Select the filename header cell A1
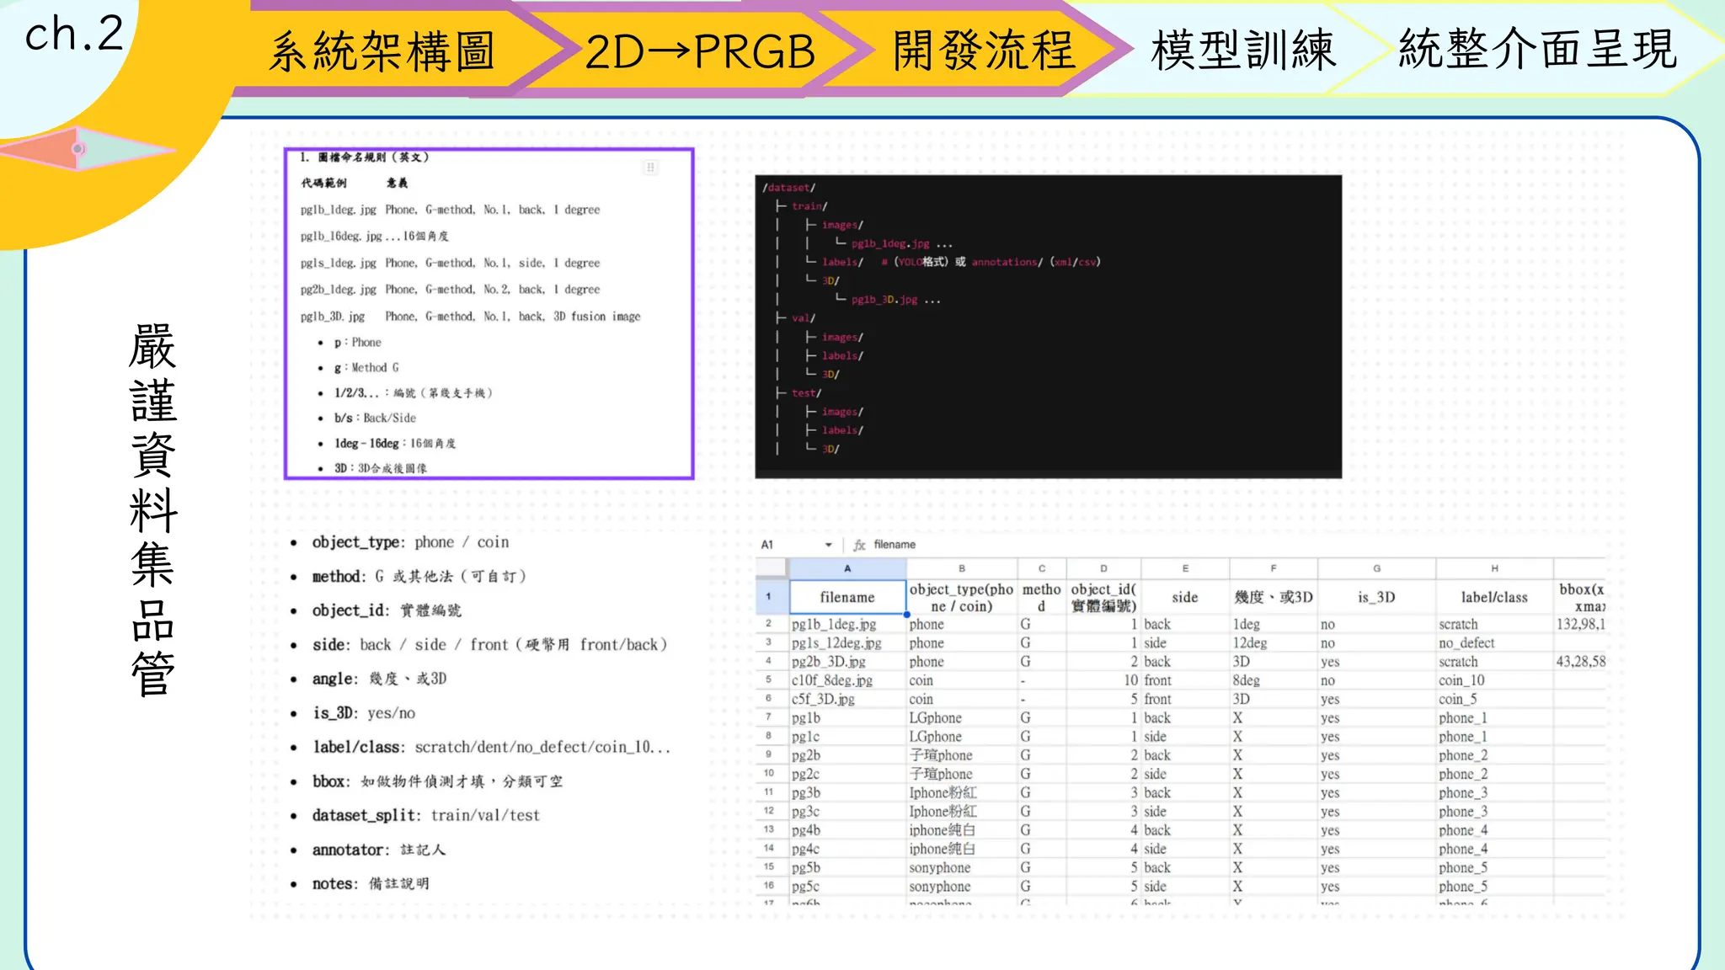Image resolution: width=1725 pixels, height=970 pixels. coord(847,597)
